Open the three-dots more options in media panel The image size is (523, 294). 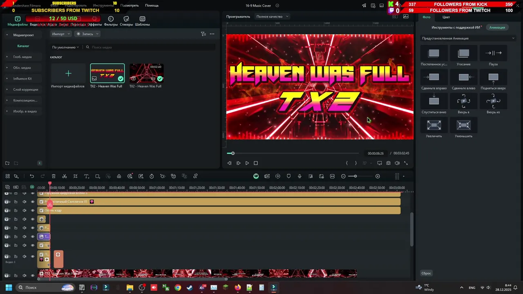(212, 34)
